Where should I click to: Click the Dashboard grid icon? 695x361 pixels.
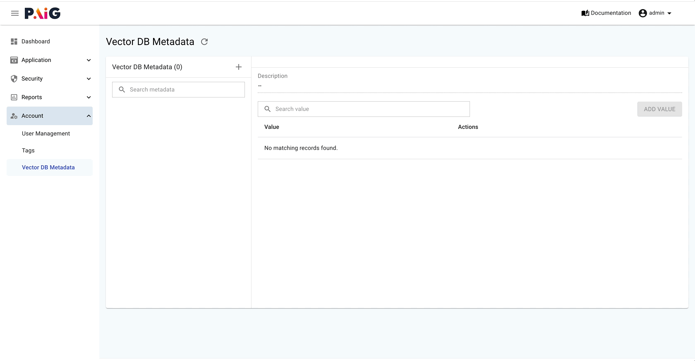(x=14, y=41)
